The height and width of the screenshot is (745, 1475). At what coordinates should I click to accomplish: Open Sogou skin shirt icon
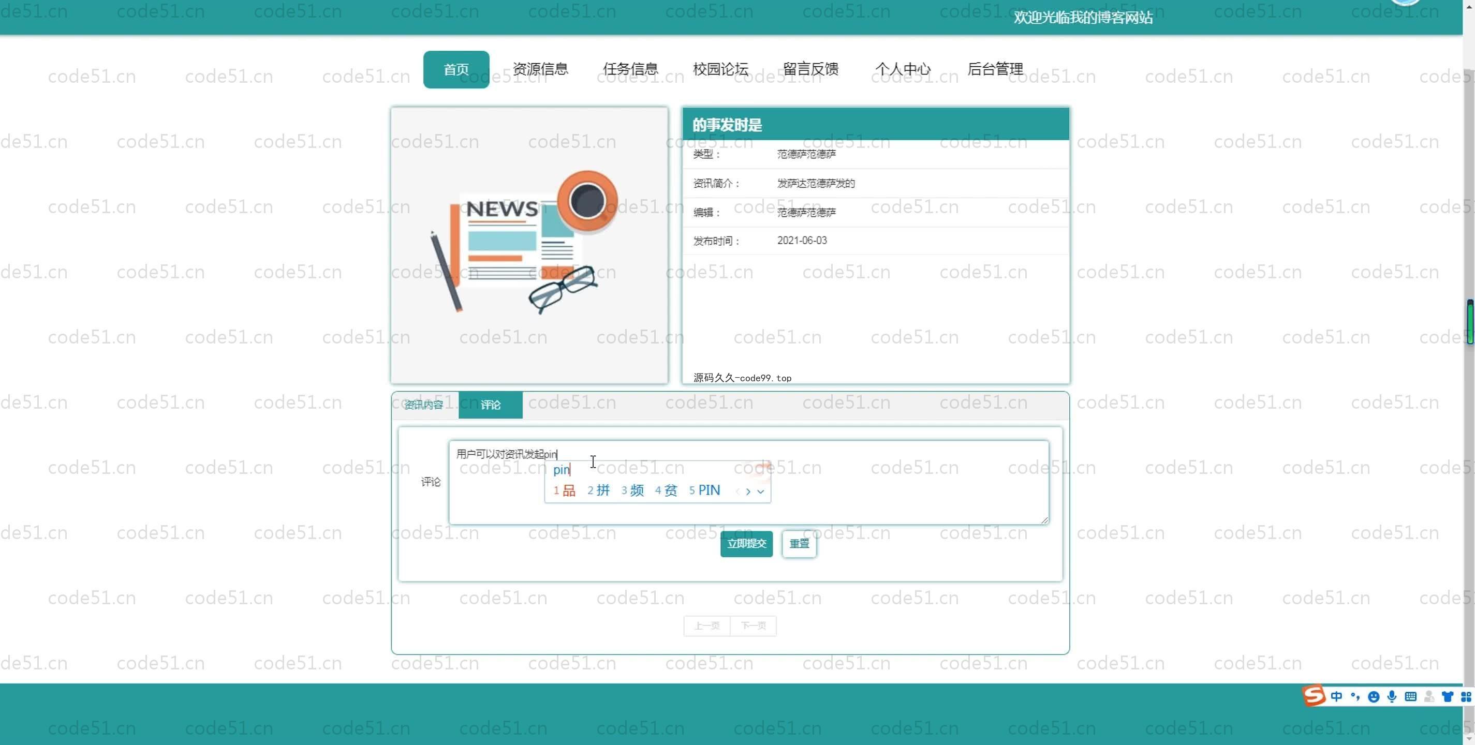[x=1448, y=696]
